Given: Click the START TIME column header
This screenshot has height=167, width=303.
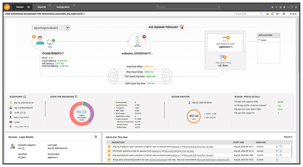Looking at the screenshot, I should tap(244, 142).
